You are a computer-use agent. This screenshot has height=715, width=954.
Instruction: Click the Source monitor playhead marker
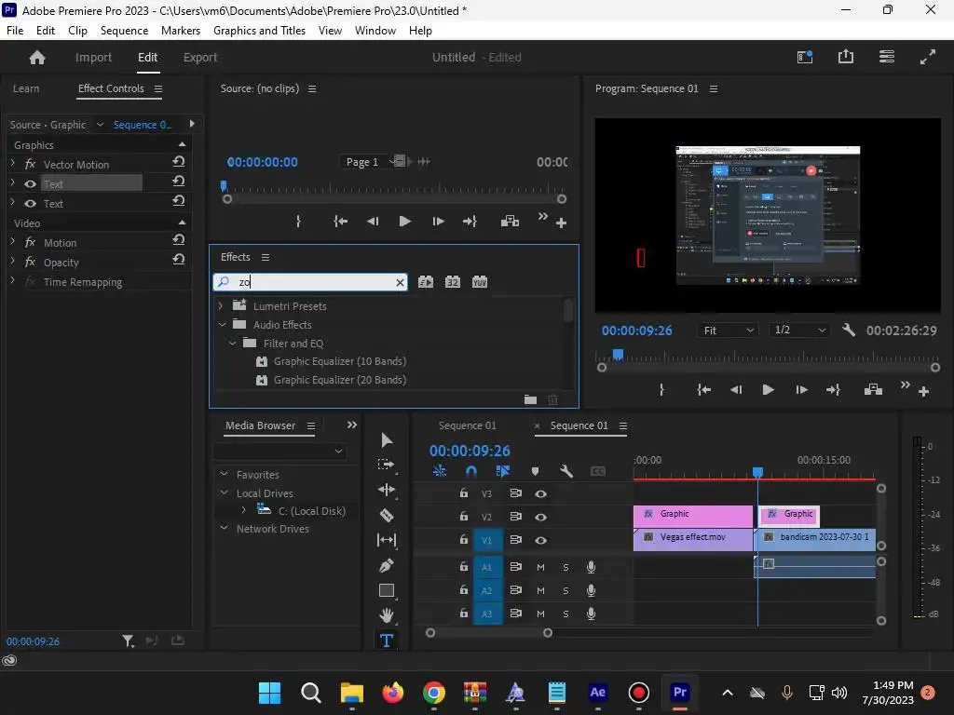coord(224,185)
